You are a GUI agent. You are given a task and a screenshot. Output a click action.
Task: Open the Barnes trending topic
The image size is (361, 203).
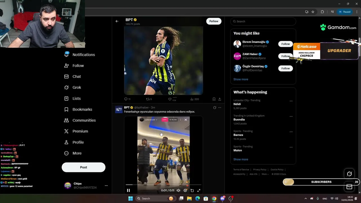coord(263,135)
